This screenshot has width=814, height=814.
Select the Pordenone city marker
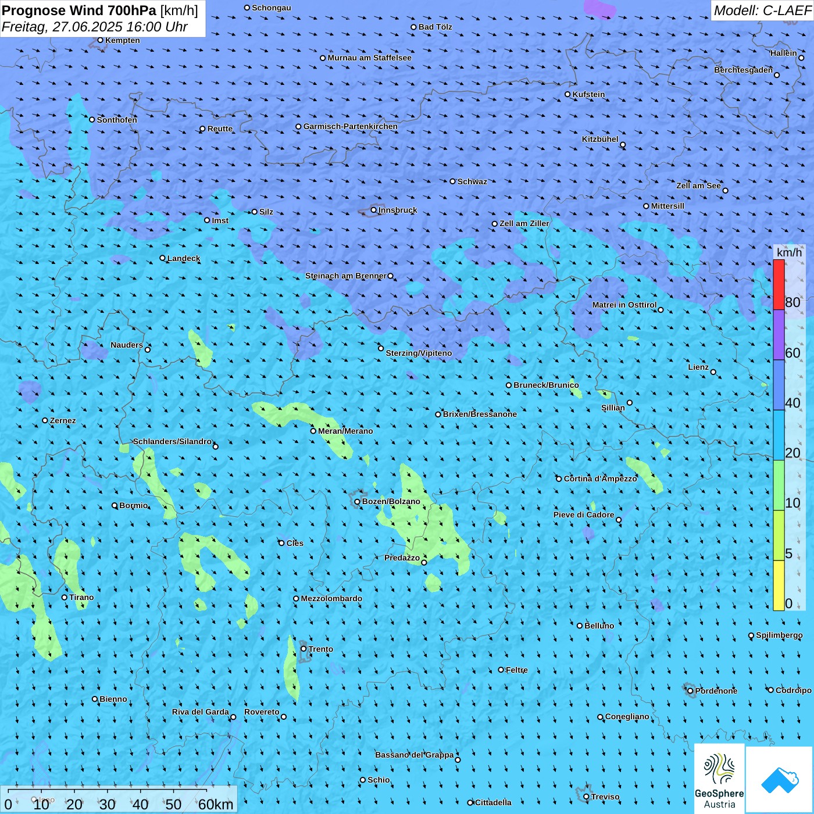tap(691, 691)
